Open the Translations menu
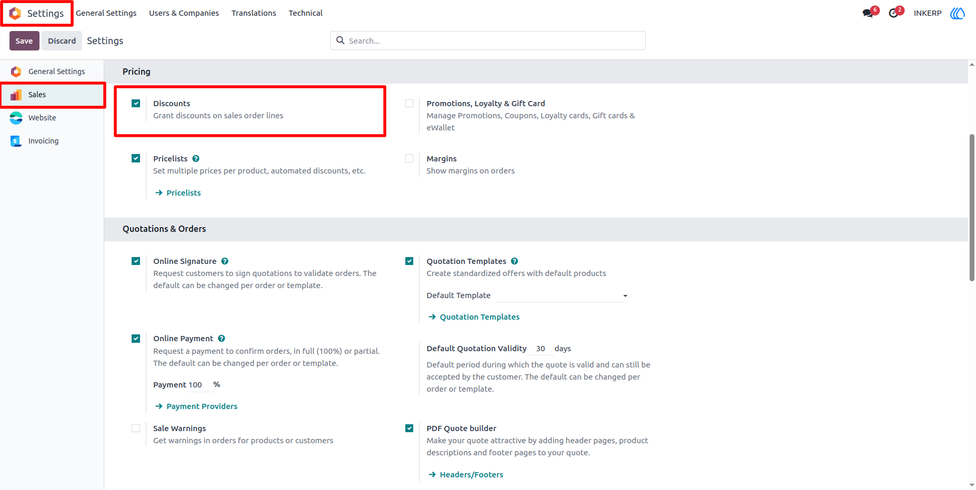The height and width of the screenshot is (490, 976). coord(254,13)
